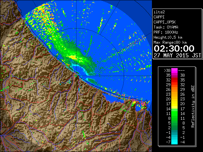
Task: Pick the dark green 2–5 dBZ legend band
Action: coord(174,128)
